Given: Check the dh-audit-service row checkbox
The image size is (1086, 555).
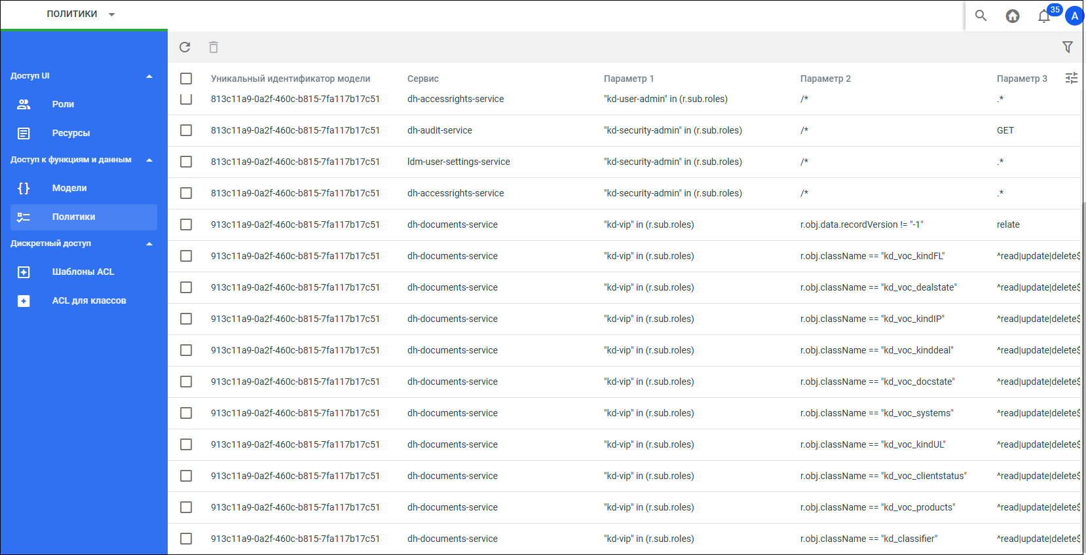Looking at the screenshot, I should click(x=186, y=130).
